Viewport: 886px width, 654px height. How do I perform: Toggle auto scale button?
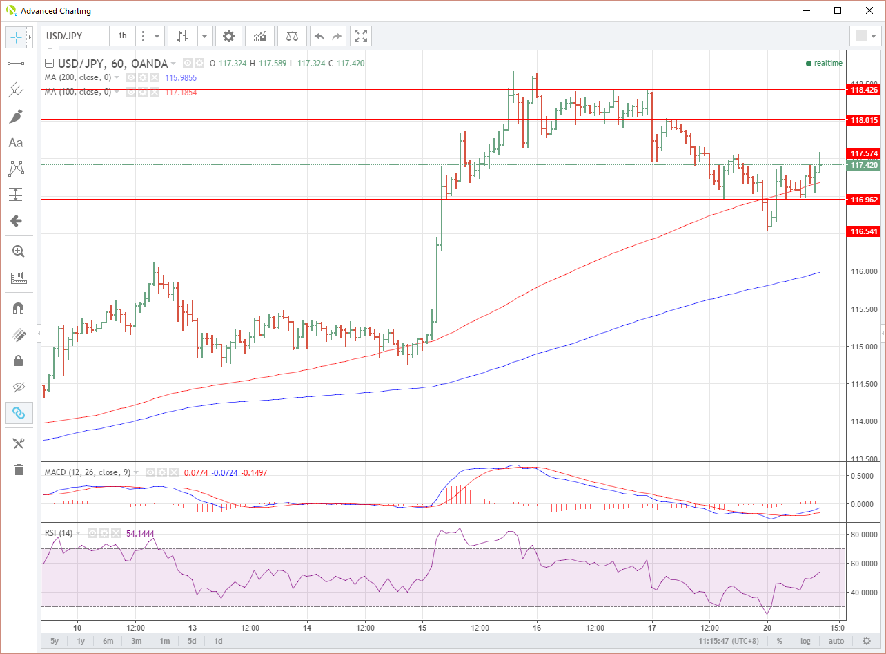[x=836, y=641]
